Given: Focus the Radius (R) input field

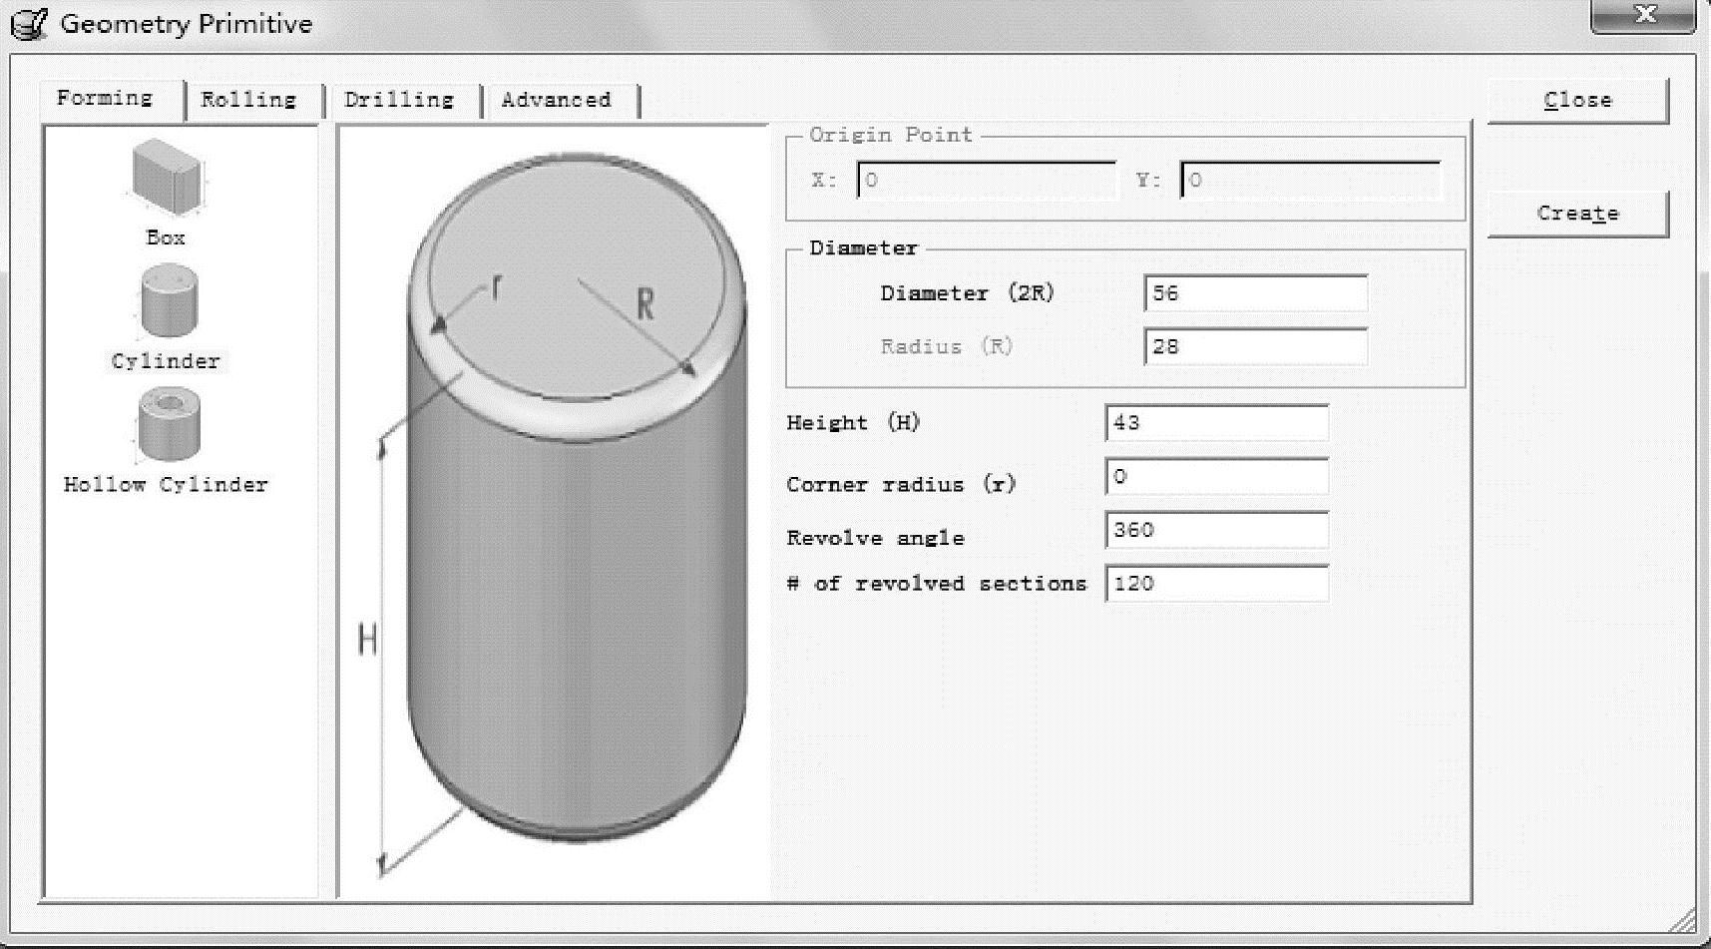Looking at the screenshot, I should point(1255,347).
